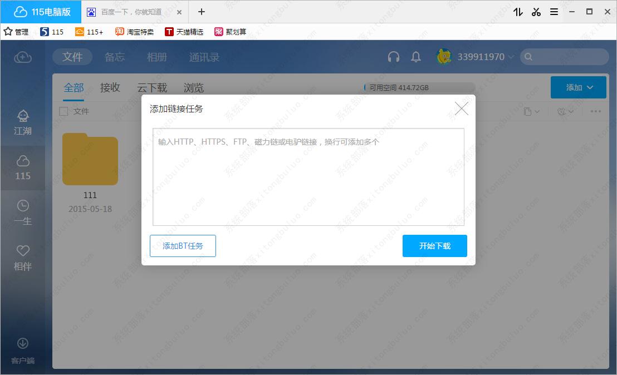
Task: Click the scissors screenshot tool icon
Action: [536, 11]
